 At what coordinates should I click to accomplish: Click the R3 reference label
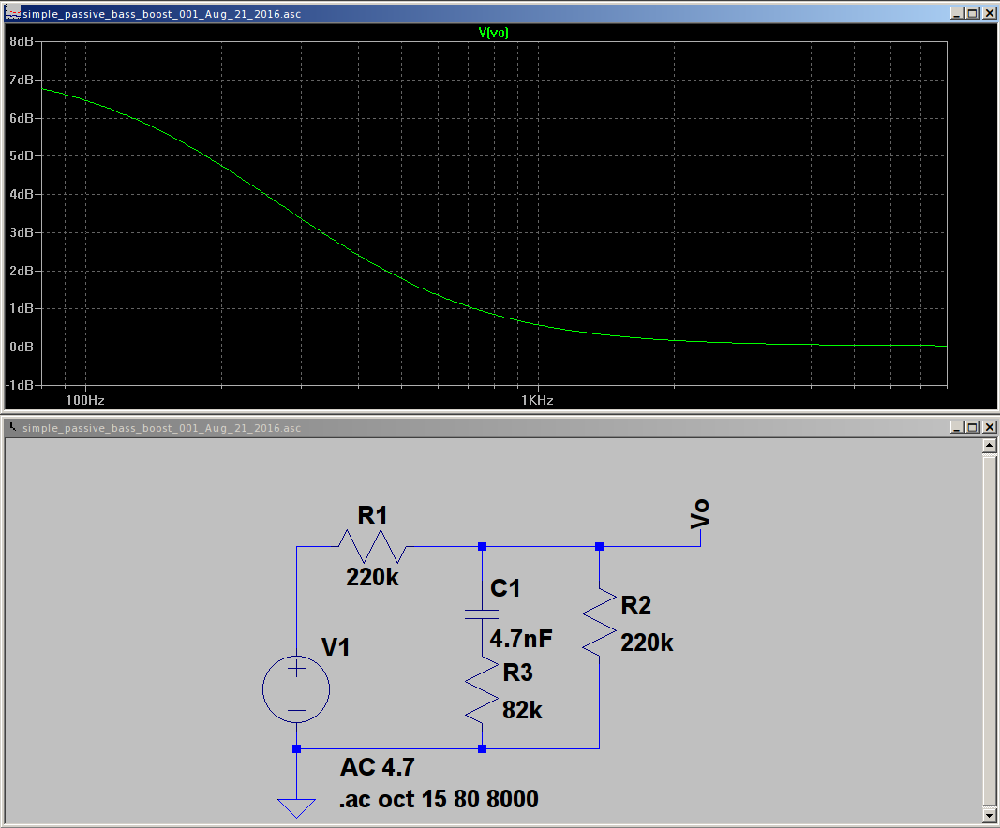click(x=518, y=673)
